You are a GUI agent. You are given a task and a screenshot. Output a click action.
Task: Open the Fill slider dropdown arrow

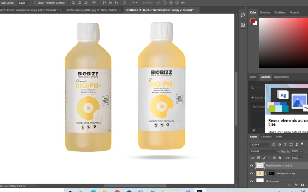301,158
